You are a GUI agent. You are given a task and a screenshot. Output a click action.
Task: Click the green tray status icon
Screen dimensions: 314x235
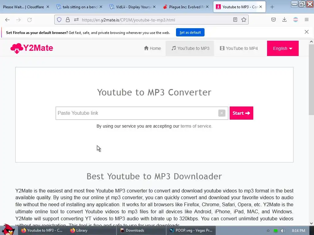276,231
